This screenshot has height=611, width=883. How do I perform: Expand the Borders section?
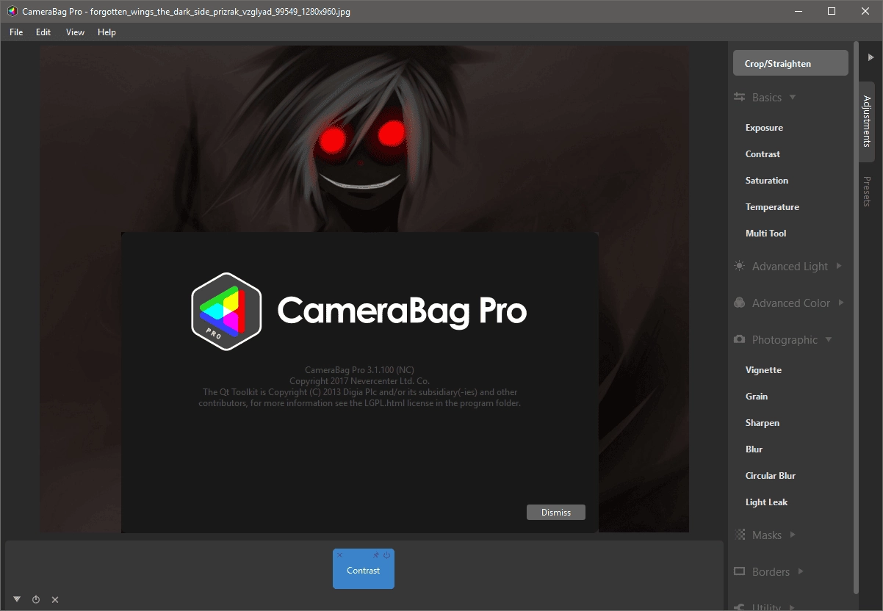click(801, 571)
